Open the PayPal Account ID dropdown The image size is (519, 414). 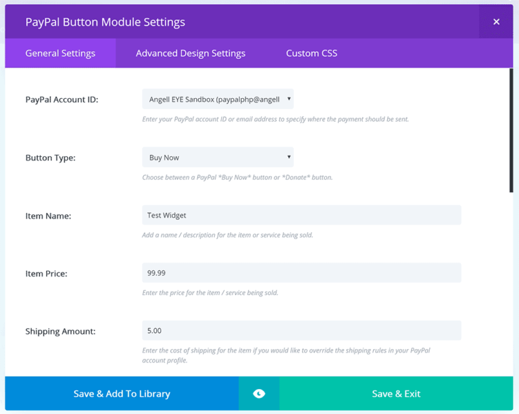coord(218,99)
